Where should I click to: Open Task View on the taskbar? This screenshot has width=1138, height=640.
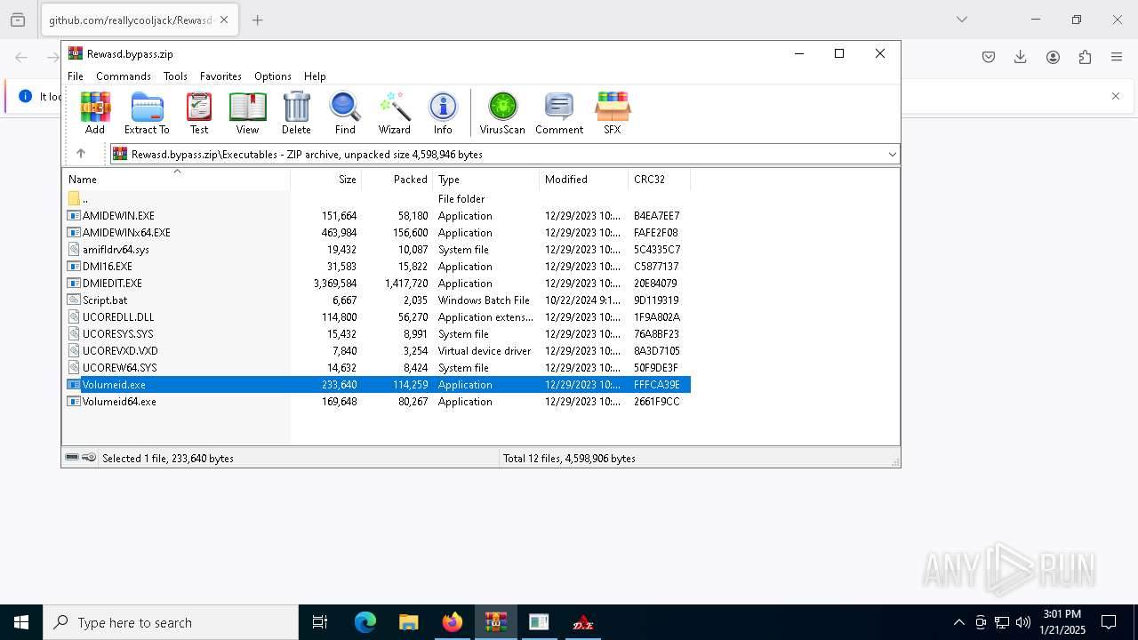tap(320, 622)
